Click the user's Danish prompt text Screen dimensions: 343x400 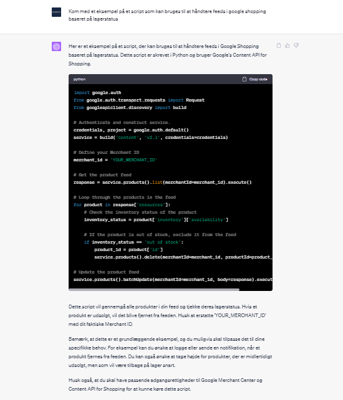pos(167,15)
